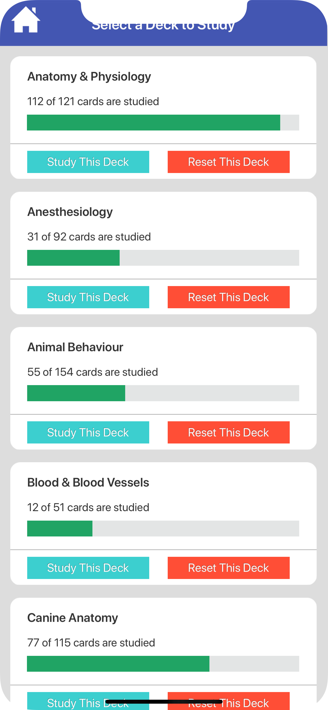Screen dimensions: 328x710
Task: Tap the '31 of 92 cards are studied' text
Action: 89,237
